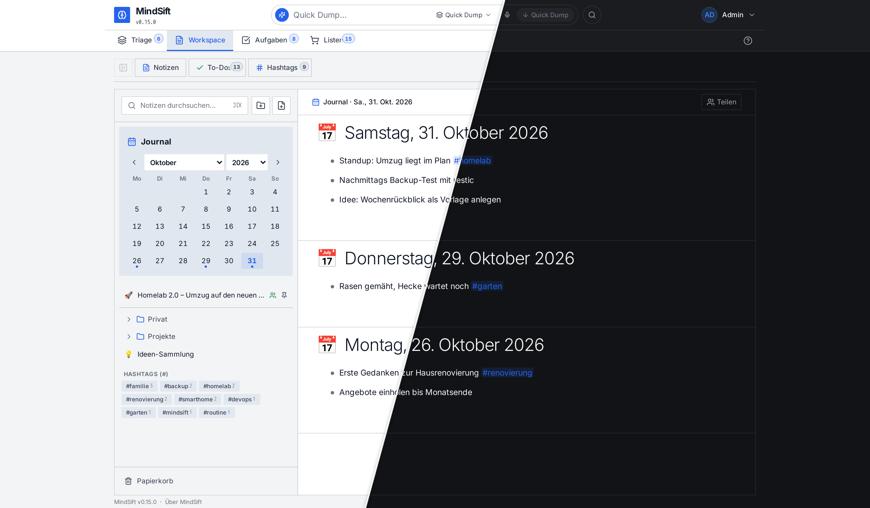Screen dimensions: 870x508
Task: Select the Notizen sub-tab
Action: point(160,68)
